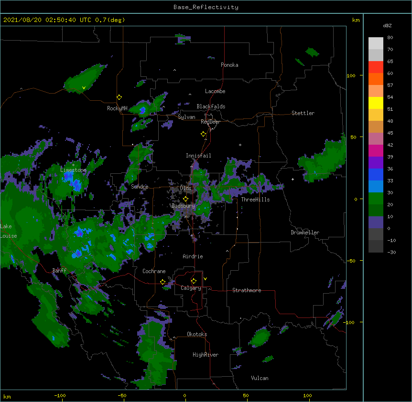This screenshot has height=402, width=412.
Task: Click the yellow V marker on the northwest green echo
Action: (x=84, y=88)
